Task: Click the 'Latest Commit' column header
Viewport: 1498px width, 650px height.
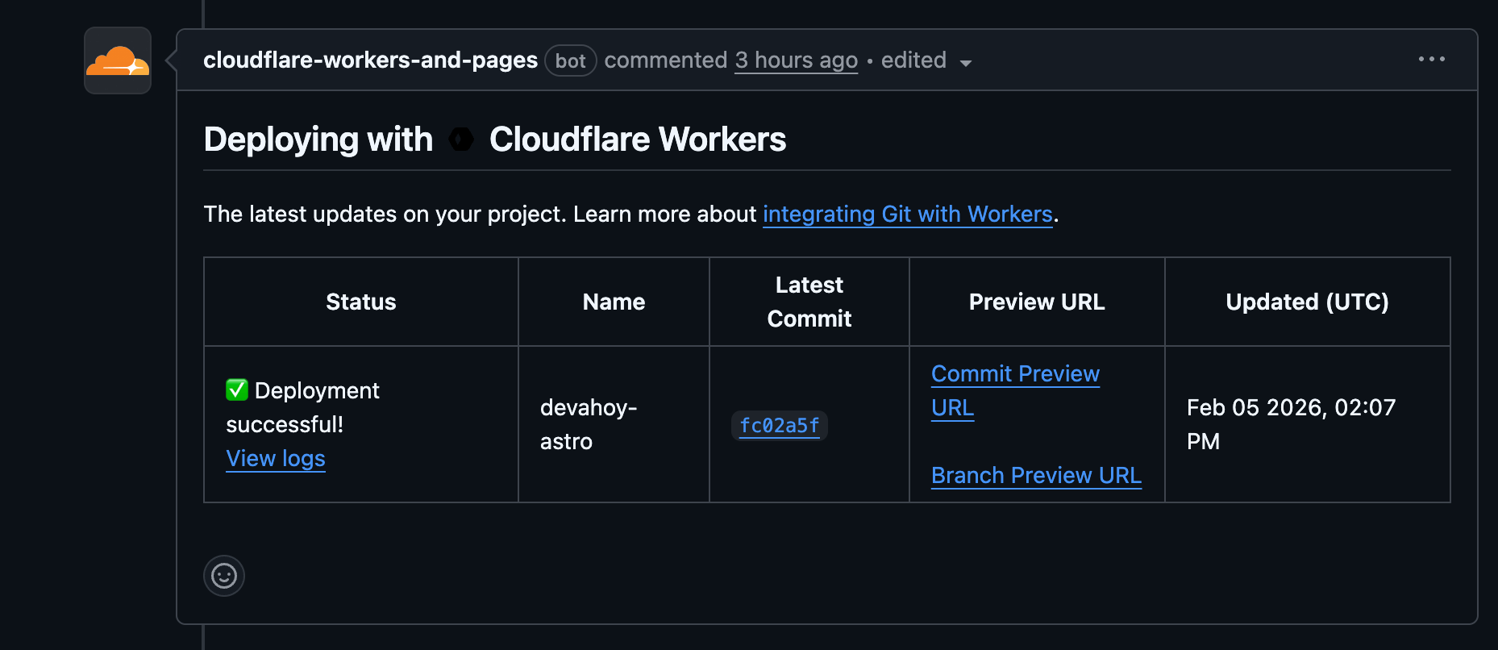Action: (x=809, y=302)
